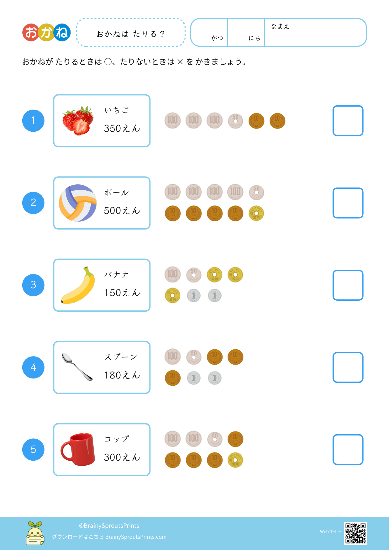Open the BrainySproutsPrints.com download link

[136, 537]
